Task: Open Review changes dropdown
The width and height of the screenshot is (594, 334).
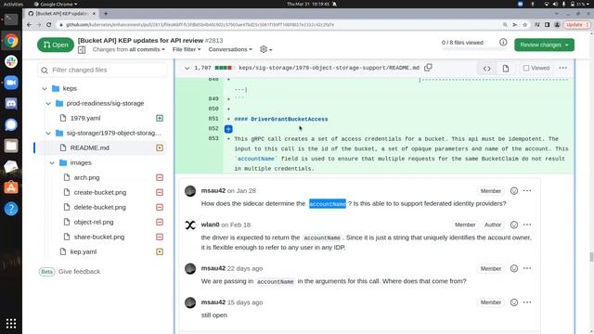Action: 544,45
